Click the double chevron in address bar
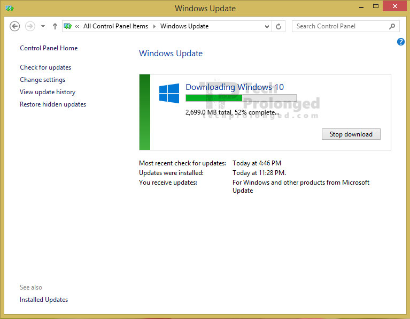Image resolution: width=410 pixels, height=319 pixels. coord(77,26)
